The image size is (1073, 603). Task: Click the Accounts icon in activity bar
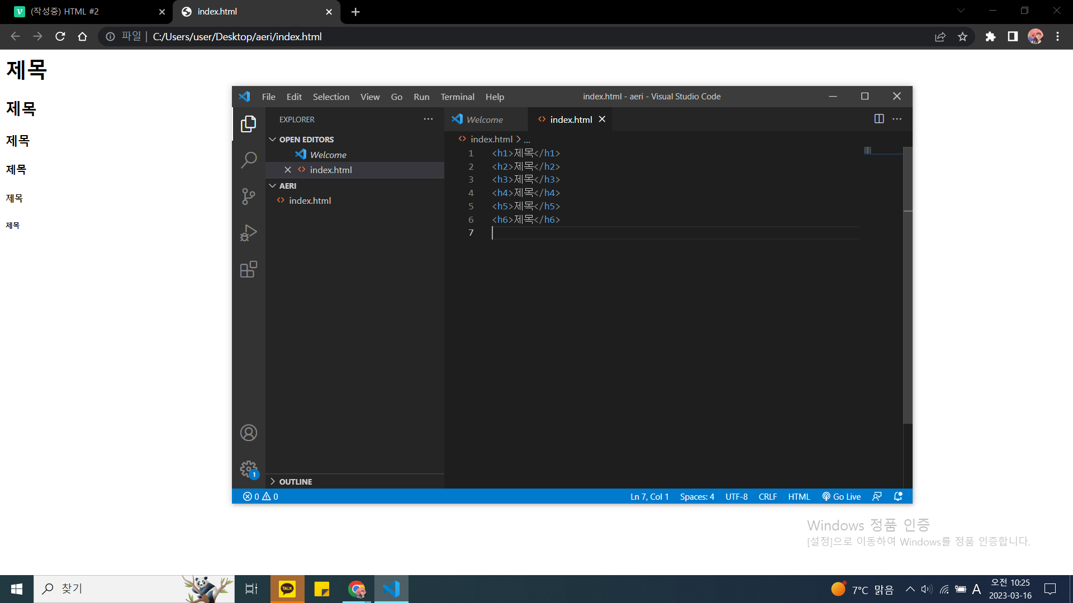pos(249,433)
